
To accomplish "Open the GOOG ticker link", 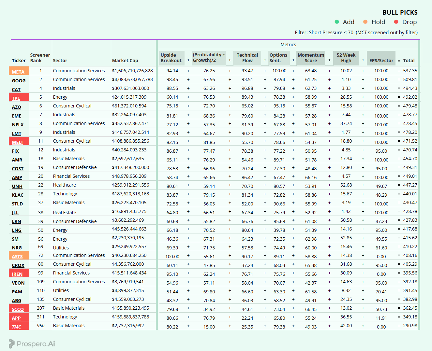I will click(19, 81).
